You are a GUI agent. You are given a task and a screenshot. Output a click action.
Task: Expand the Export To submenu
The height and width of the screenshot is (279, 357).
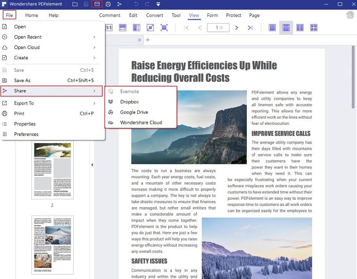(x=52, y=103)
